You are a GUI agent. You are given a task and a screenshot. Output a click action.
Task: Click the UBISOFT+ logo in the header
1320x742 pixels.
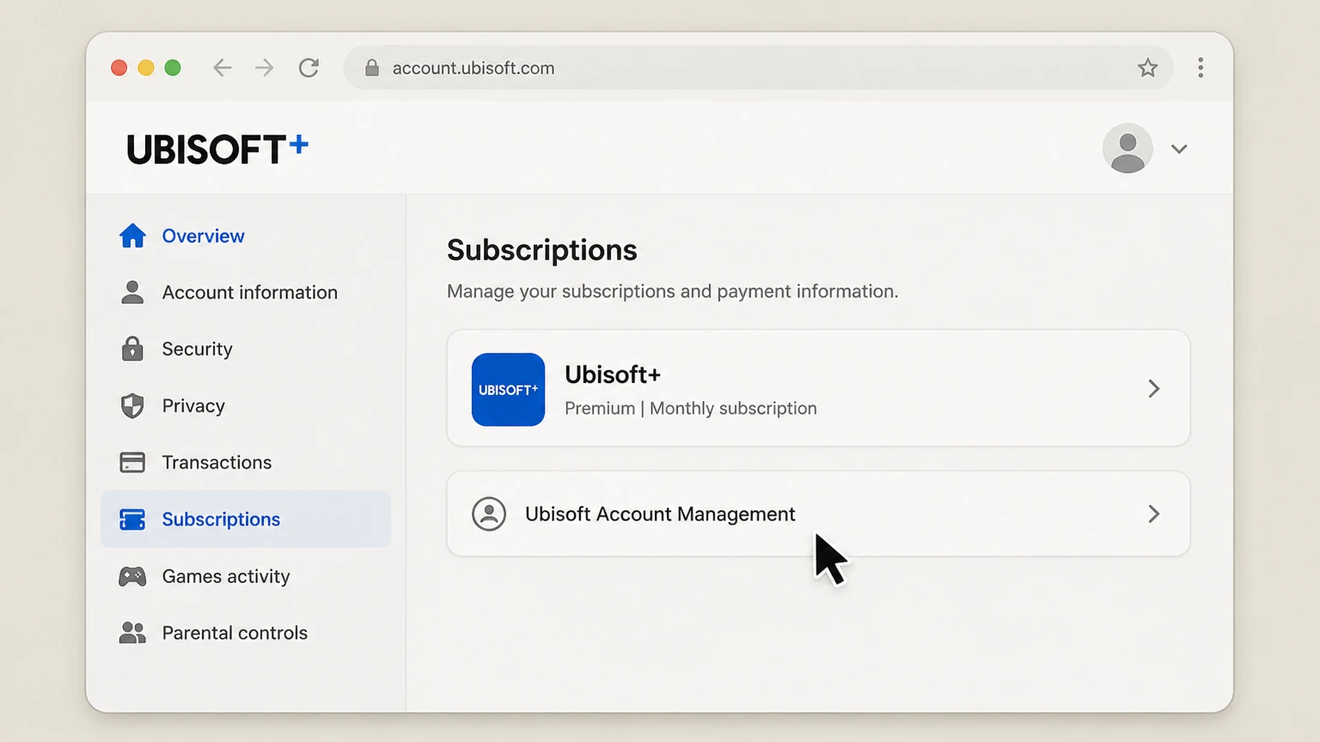point(217,149)
